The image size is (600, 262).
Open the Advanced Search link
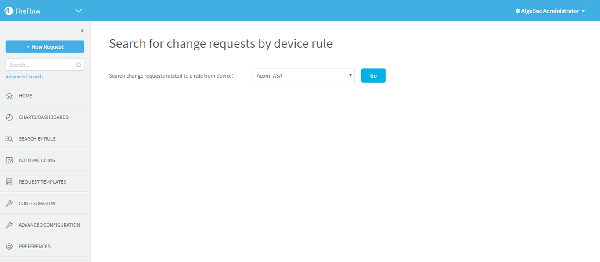point(24,77)
